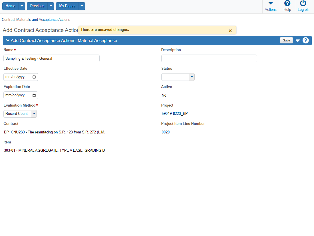Click the Previous button
The width and height of the screenshot is (314, 236).
pyautogui.click(x=37, y=6)
